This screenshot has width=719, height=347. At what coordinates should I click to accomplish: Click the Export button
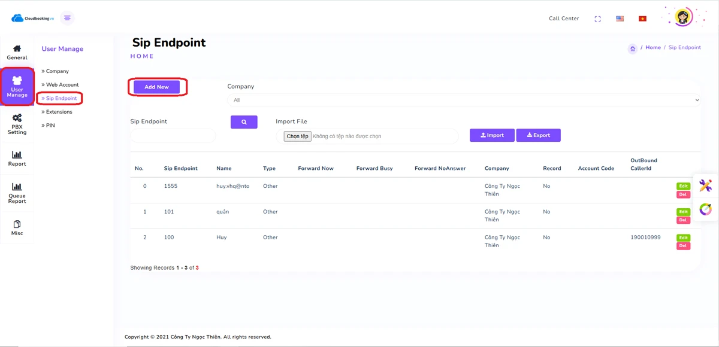[538, 135]
